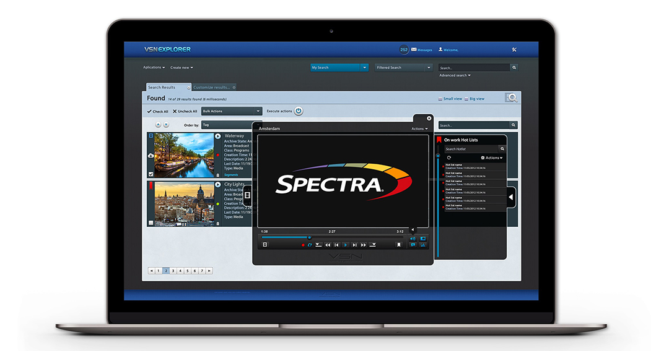Click the top Search input field
Screen dimensions: 669x351
474,67
